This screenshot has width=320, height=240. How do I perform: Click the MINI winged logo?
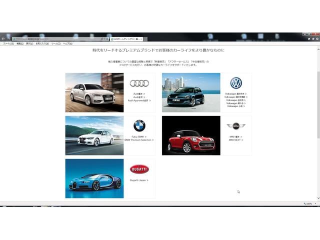pos(236,126)
